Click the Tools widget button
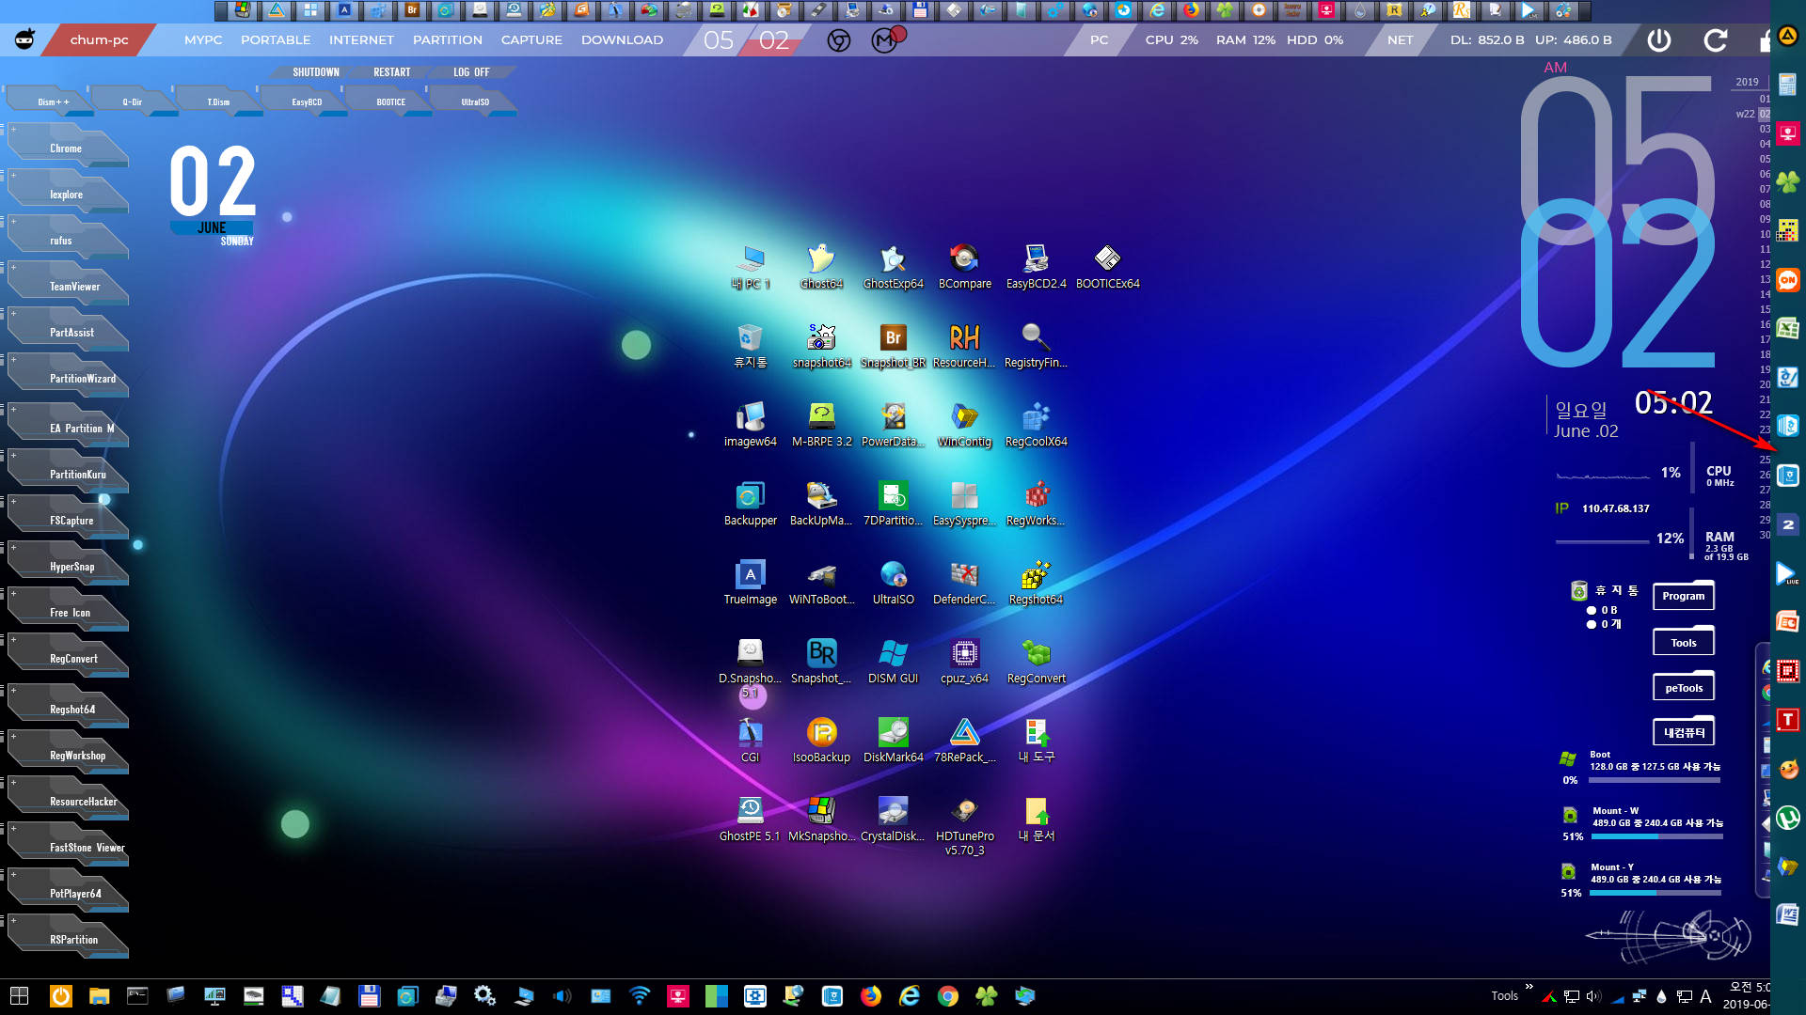1806x1015 pixels. pos(1684,643)
